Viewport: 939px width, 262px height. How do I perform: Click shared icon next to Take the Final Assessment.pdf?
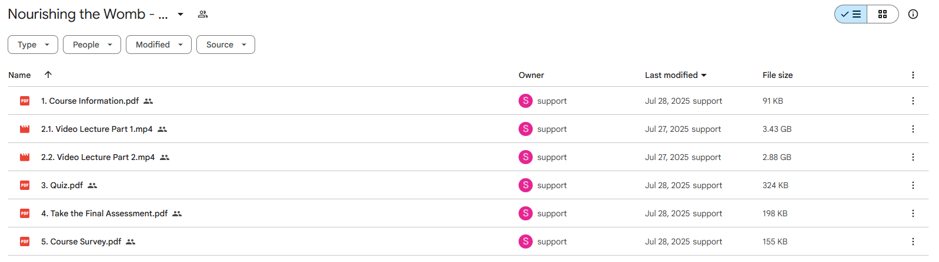click(177, 214)
